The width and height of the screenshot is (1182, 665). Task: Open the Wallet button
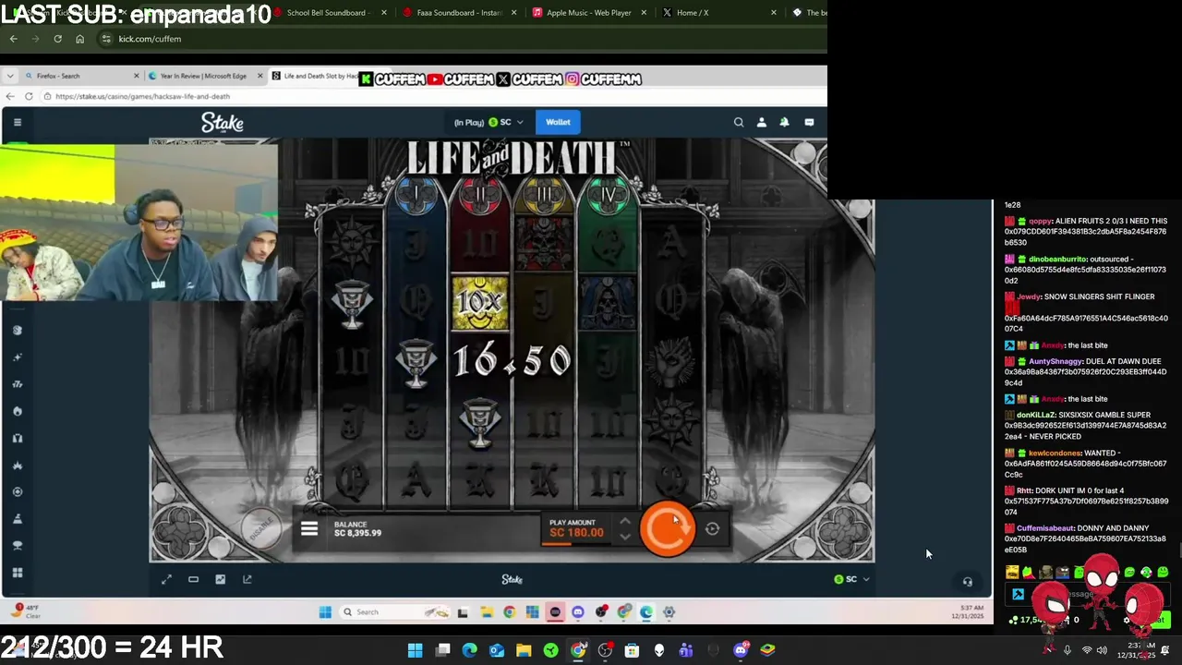(x=558, y=122)
